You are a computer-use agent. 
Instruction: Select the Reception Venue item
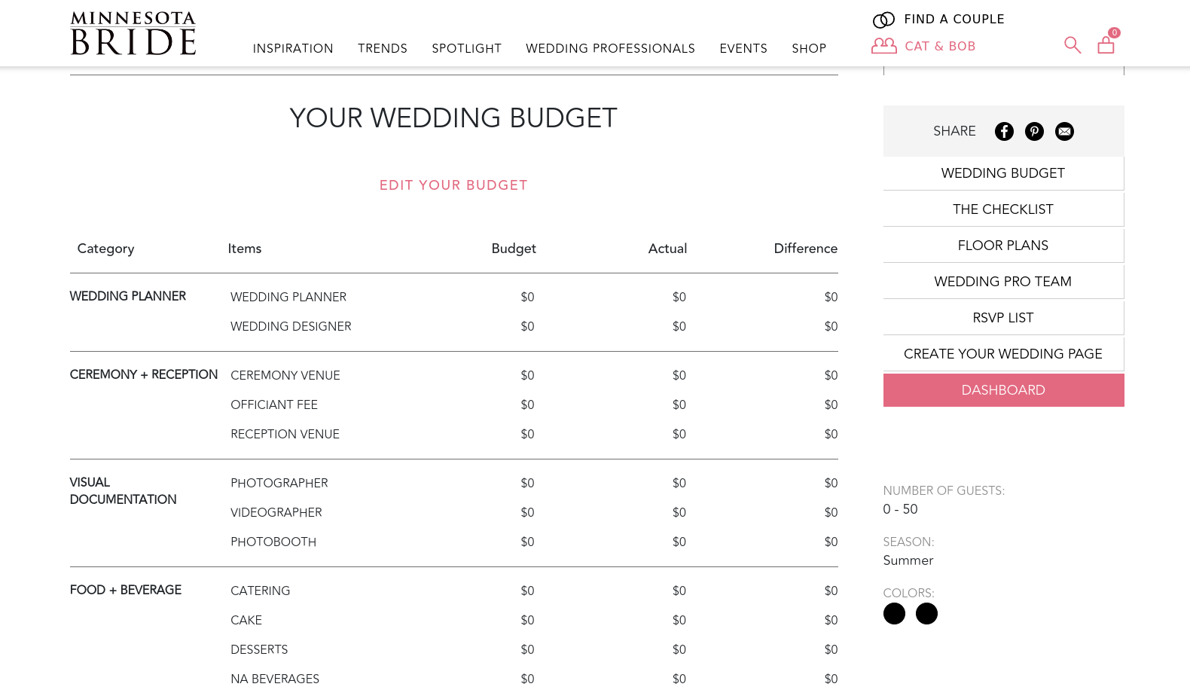[285, 434]
